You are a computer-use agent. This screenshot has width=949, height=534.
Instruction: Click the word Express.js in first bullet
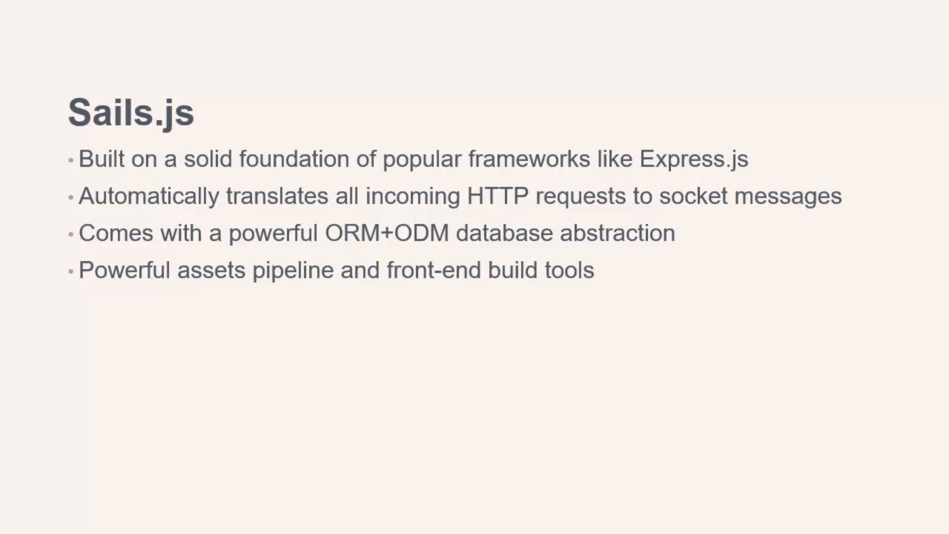click(x=694, y=159)
